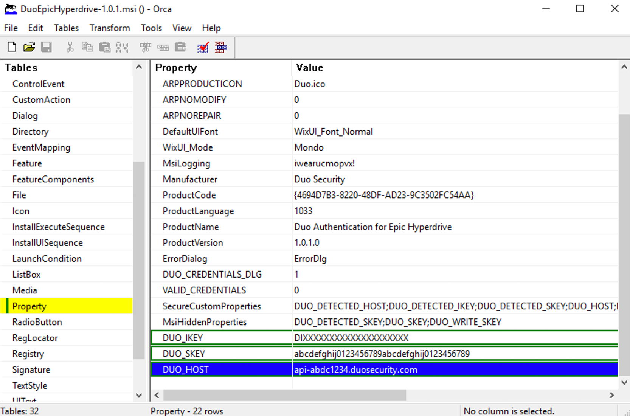This screenshot has width=630, height=416.
Task: Select the Media table
Action: click(25, 290)
